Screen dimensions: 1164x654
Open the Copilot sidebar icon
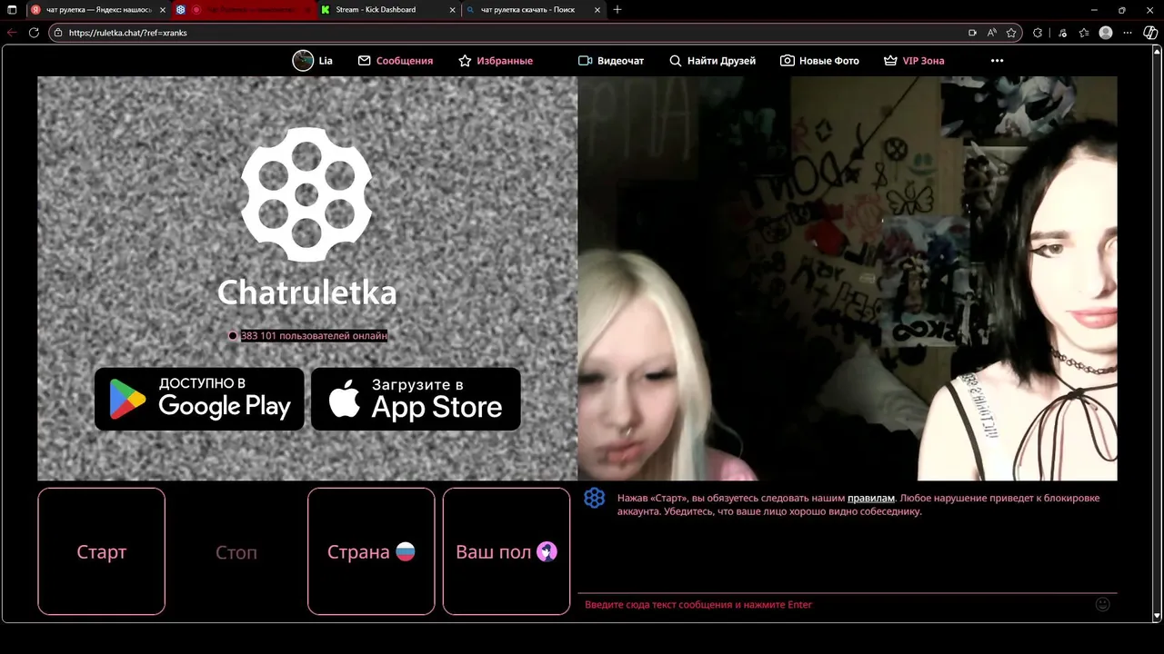[1150, 33]
